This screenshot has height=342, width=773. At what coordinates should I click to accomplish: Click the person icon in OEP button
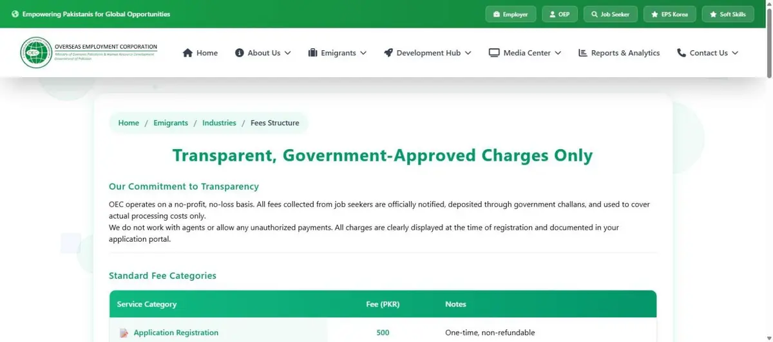[x=552, y=14]
